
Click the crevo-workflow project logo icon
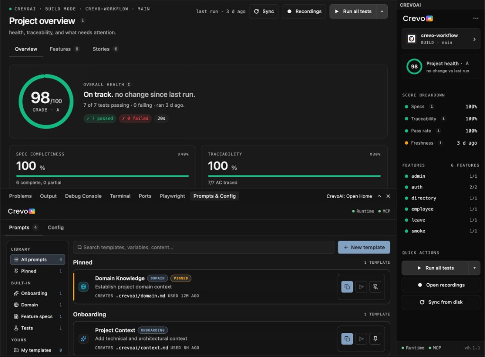point(412,39)
